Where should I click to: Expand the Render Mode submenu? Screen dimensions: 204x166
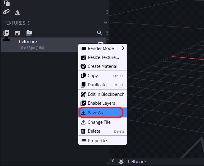[x=102, y=48]
